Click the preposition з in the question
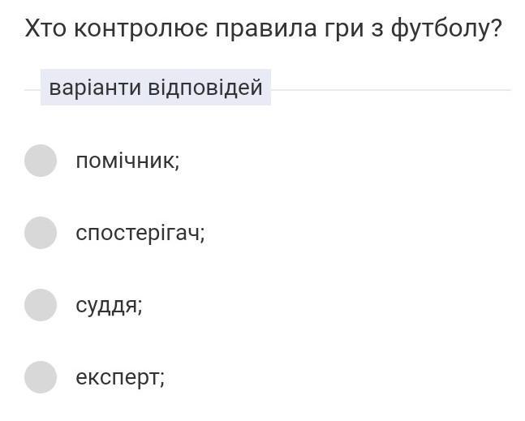The height and width of the screenshot is (421, 525). pos(377,28)
